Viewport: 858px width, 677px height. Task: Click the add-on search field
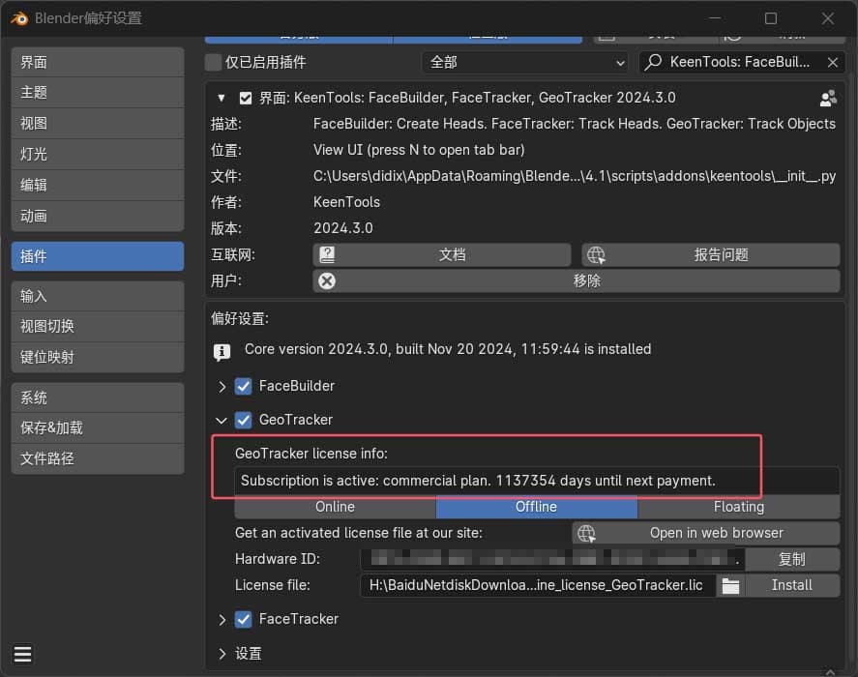coord(742,63)
